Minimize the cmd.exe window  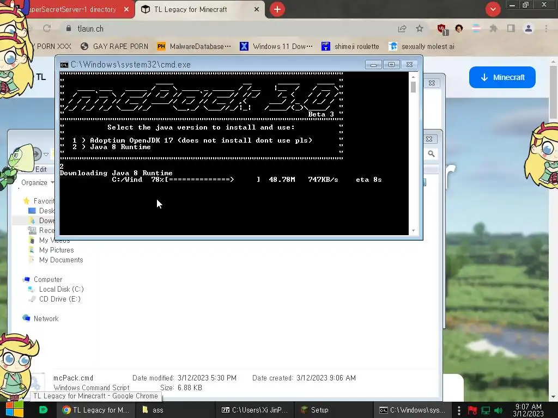point(373,64)
